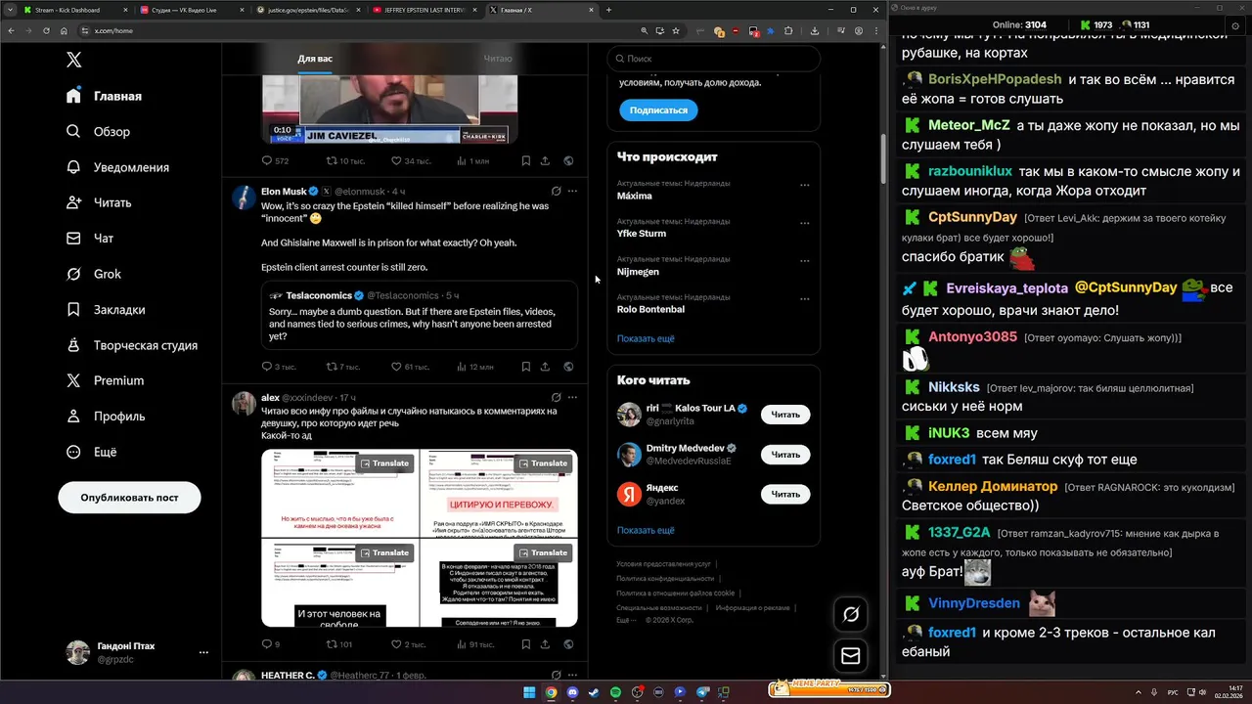Open Discord from the taskbar
Image resolution: width=1252 pixels, height=704 pixels.
coord(572,692)
